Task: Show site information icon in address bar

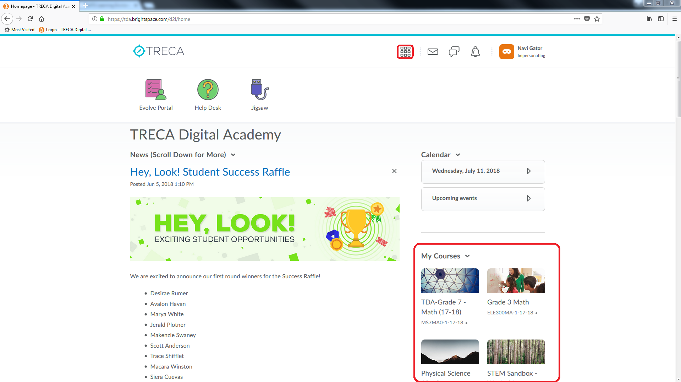Action: pyautogui.click(x=95, y=19)
